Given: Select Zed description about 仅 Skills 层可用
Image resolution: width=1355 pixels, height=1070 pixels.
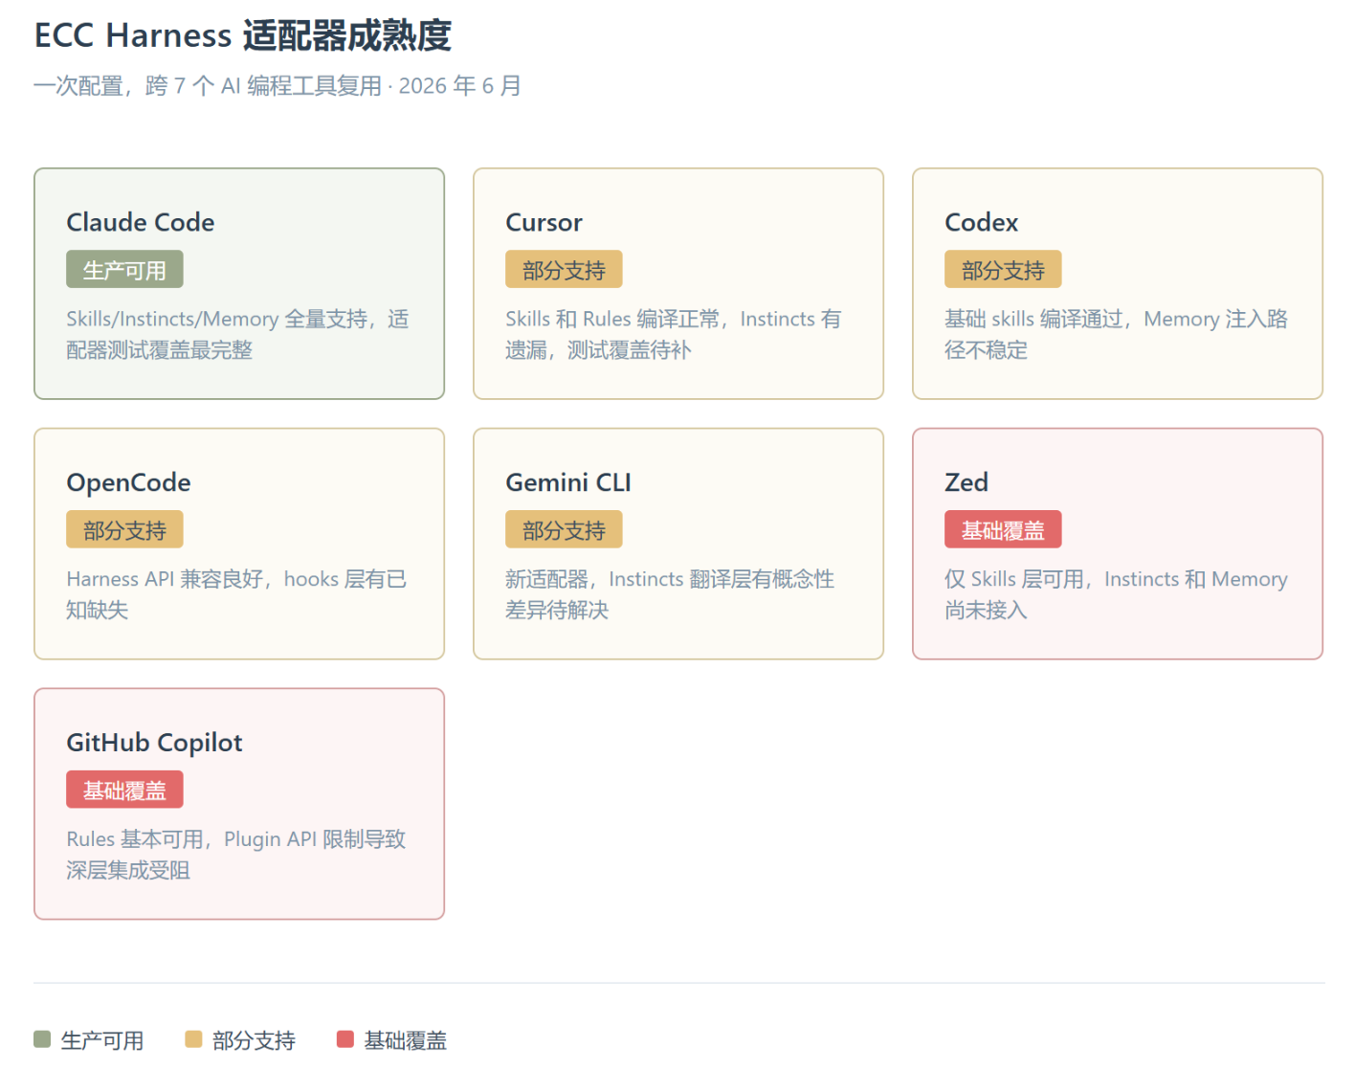Looking at the screenshot, I should (x=1117, y=594).
